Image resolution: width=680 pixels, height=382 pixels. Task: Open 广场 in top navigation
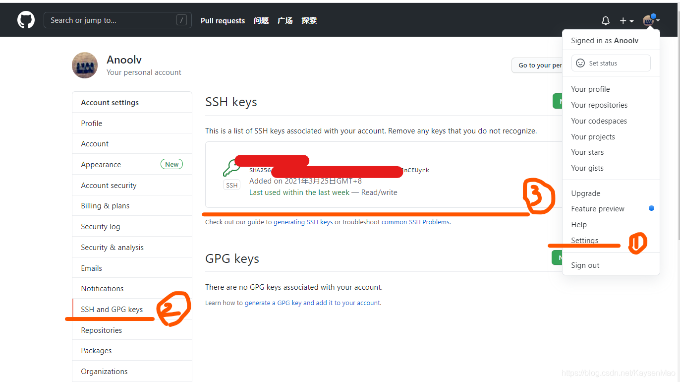(285, 21)
